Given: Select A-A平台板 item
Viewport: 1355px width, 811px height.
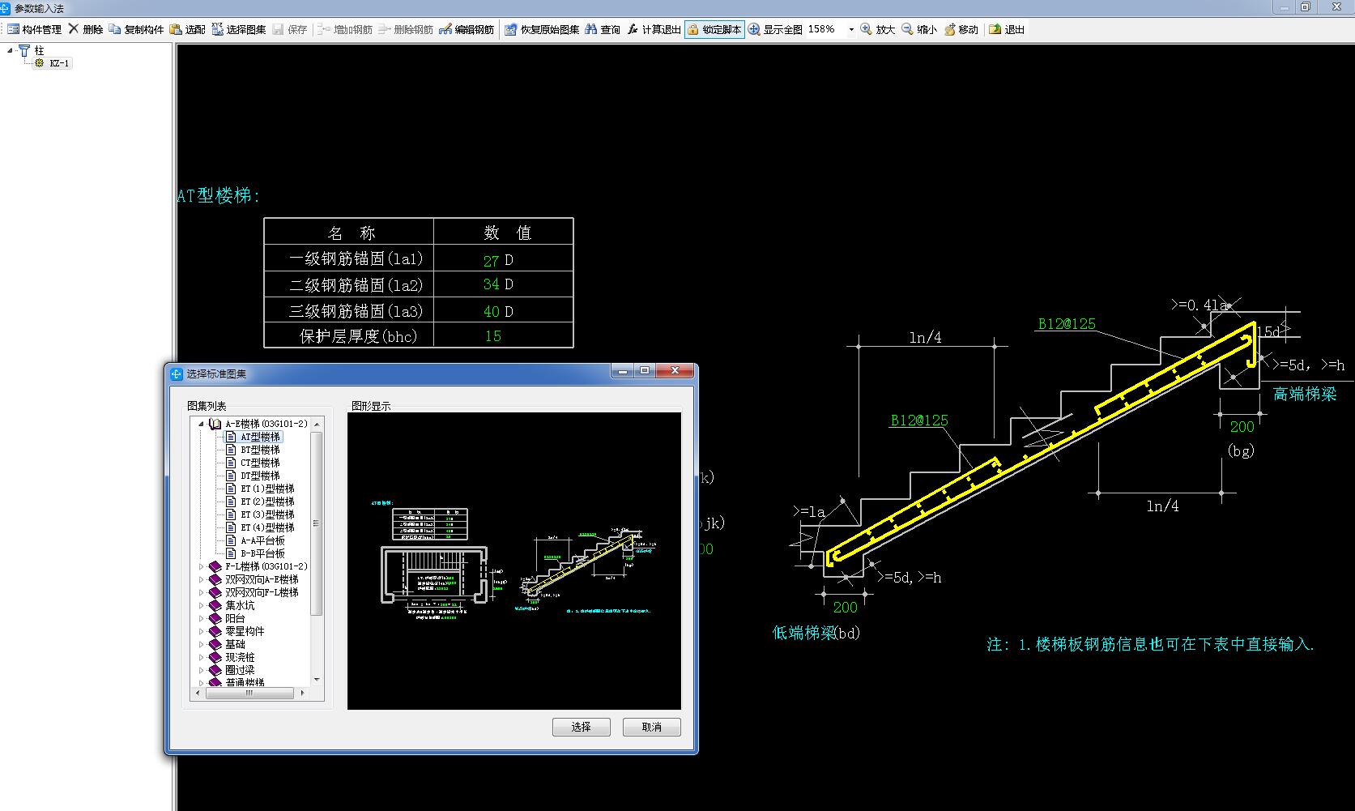Looking at the screenshot, I should point(262,540).
